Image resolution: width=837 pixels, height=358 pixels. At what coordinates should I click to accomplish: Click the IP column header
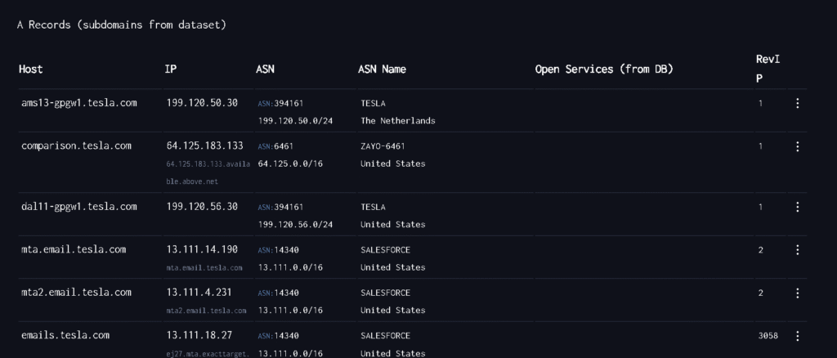point(170,69)
